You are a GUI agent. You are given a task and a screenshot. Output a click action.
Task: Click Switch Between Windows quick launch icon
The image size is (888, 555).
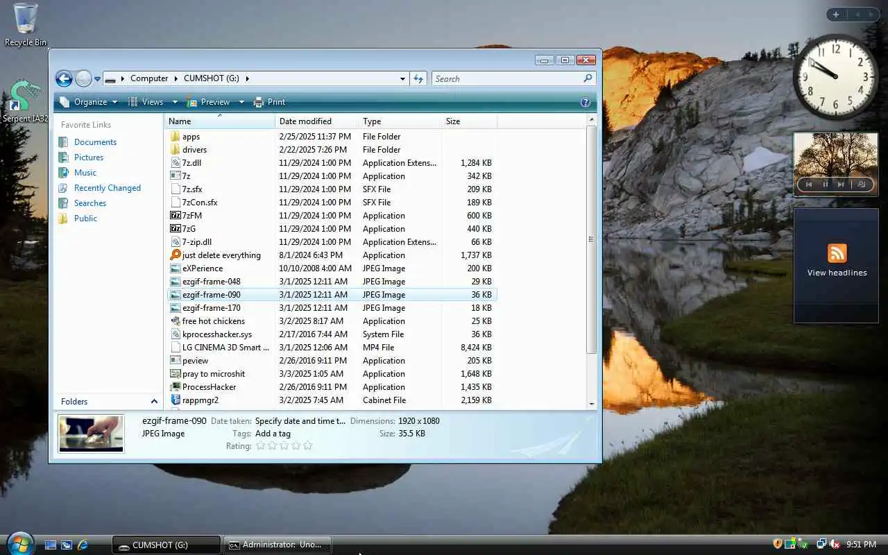[x=67, y=545]
